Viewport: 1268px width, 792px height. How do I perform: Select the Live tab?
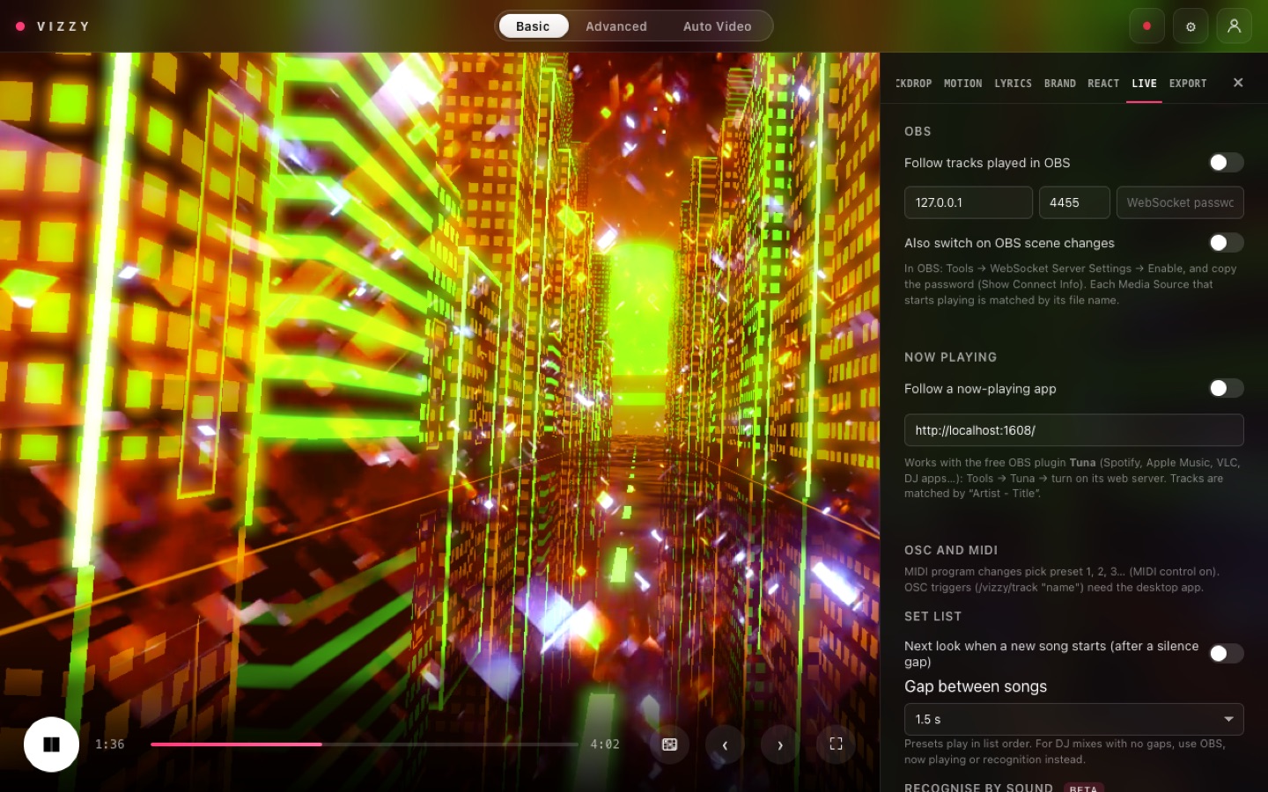[1144, 84]
